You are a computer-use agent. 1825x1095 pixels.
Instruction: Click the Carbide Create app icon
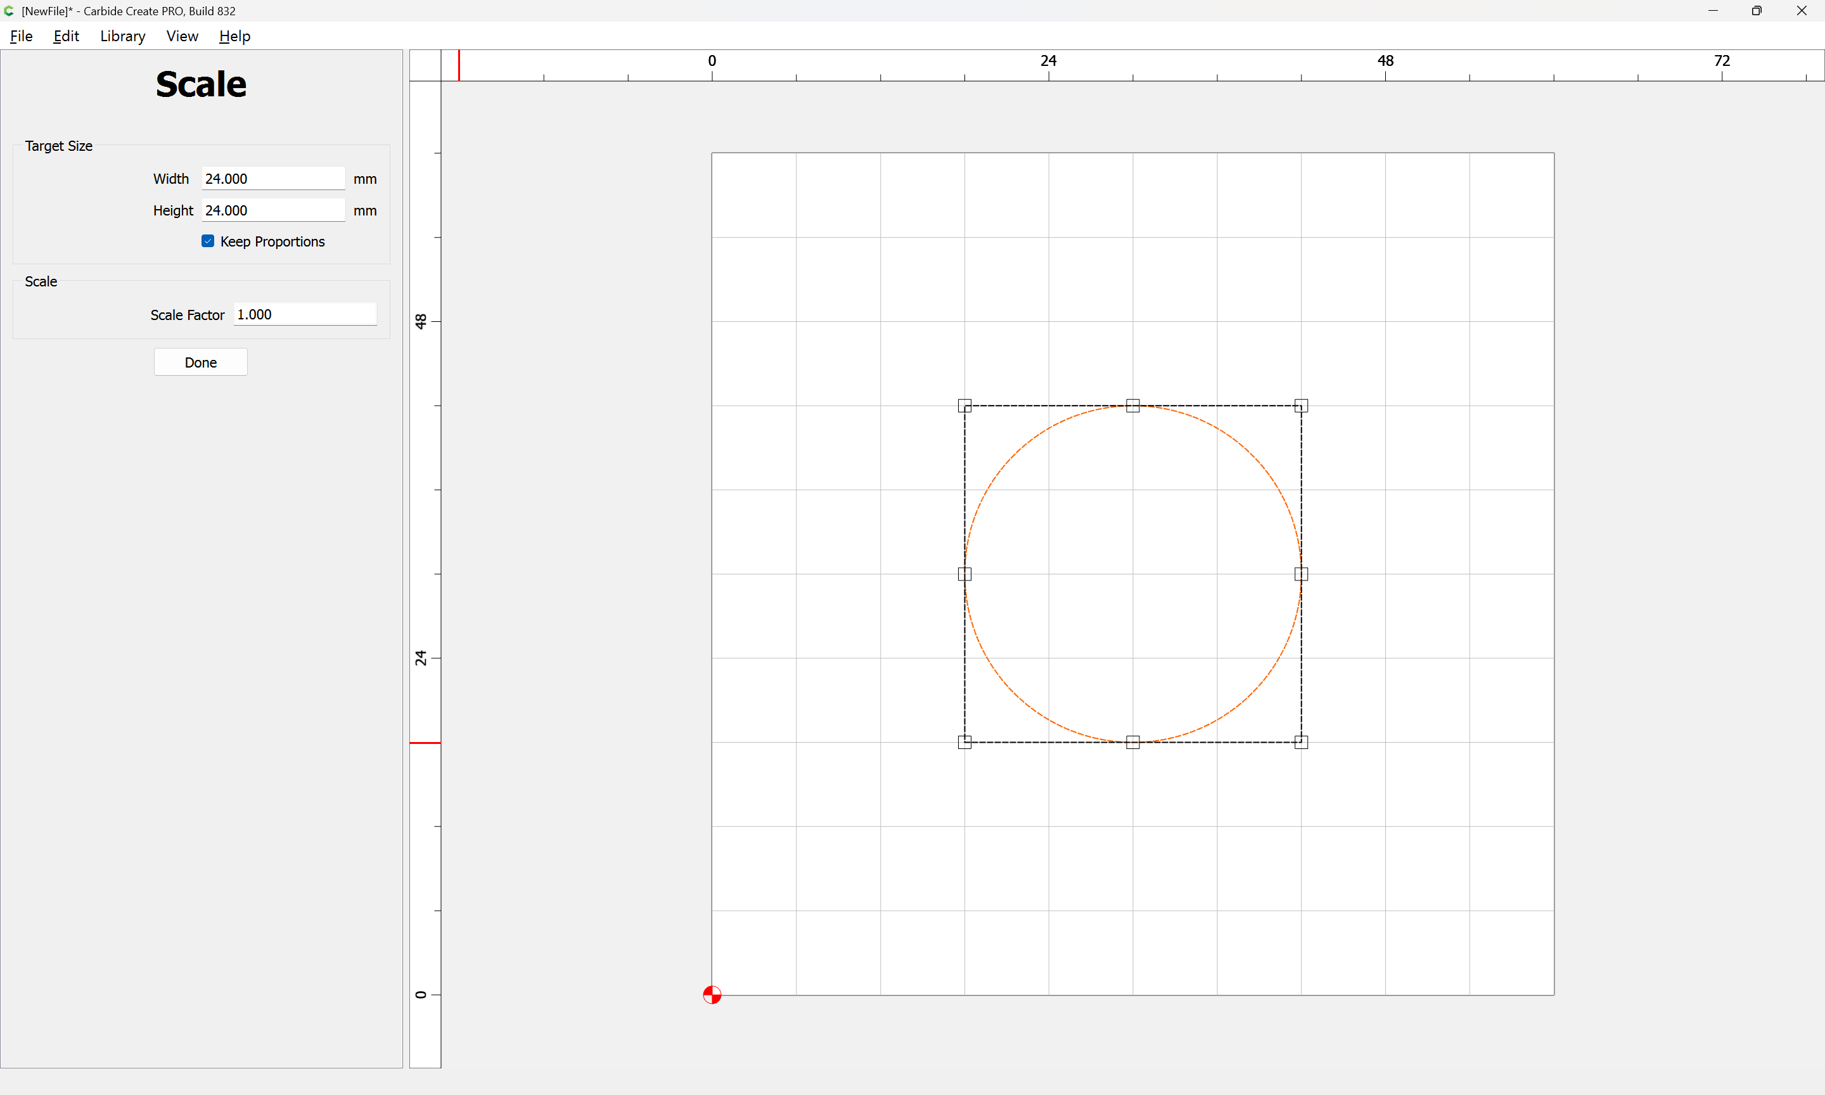coord(10,11)
